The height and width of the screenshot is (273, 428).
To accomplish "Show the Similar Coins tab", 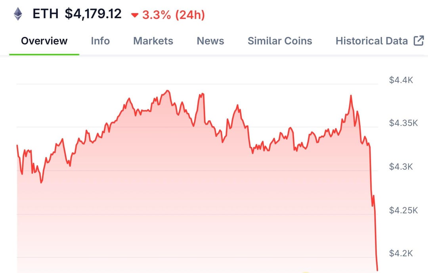I will [280, 41].
